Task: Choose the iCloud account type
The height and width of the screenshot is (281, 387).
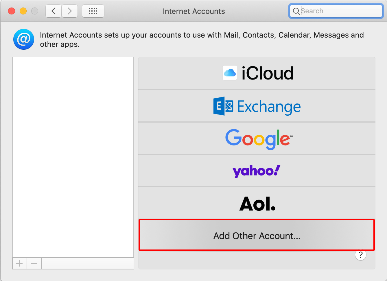Action: pyautogui.click(x=257, y=73)
